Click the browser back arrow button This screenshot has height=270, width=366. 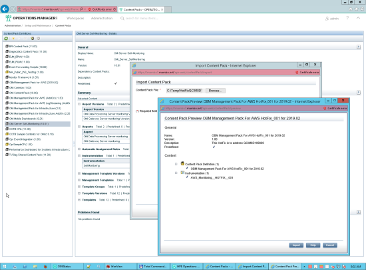[5, 9]
